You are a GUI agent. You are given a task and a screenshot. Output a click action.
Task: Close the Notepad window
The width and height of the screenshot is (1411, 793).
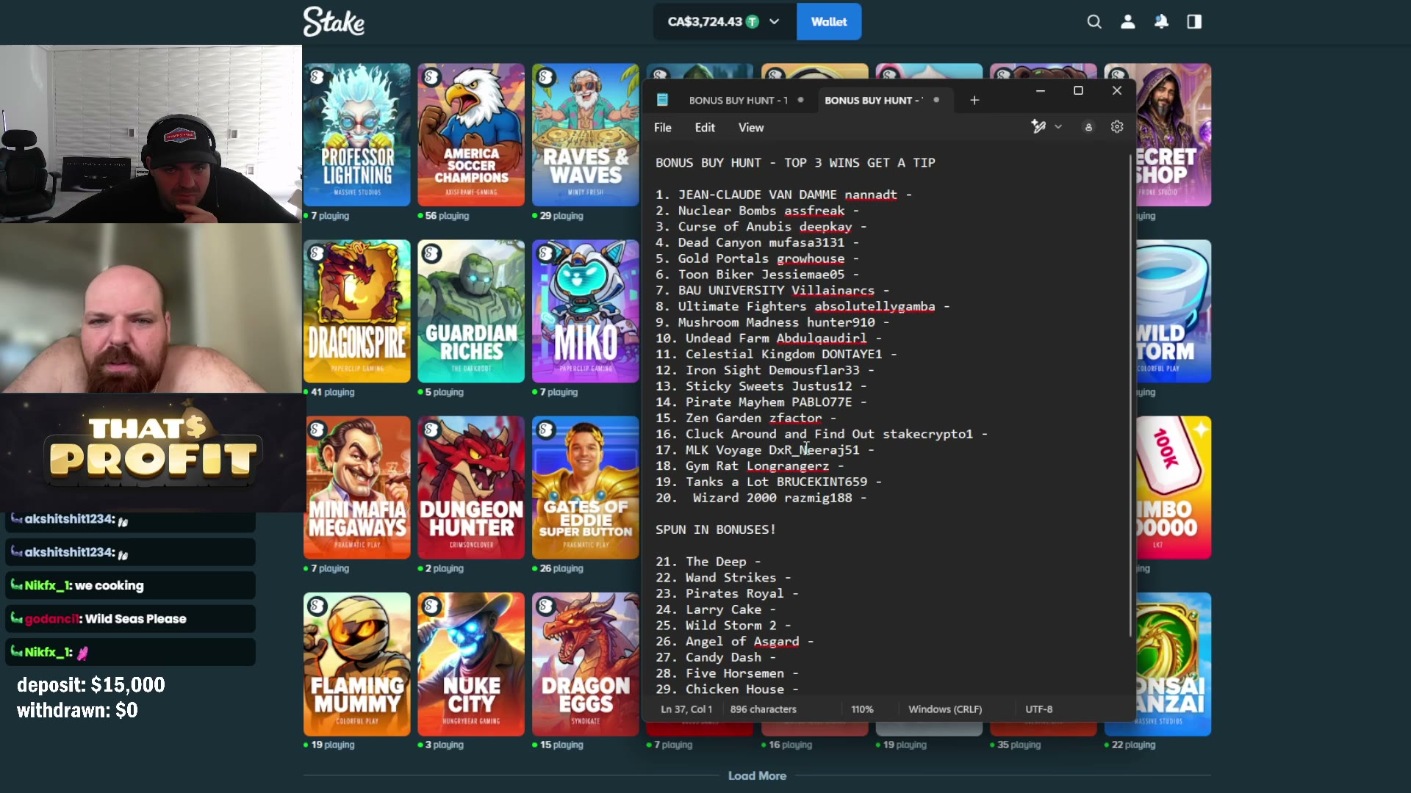1117,90
